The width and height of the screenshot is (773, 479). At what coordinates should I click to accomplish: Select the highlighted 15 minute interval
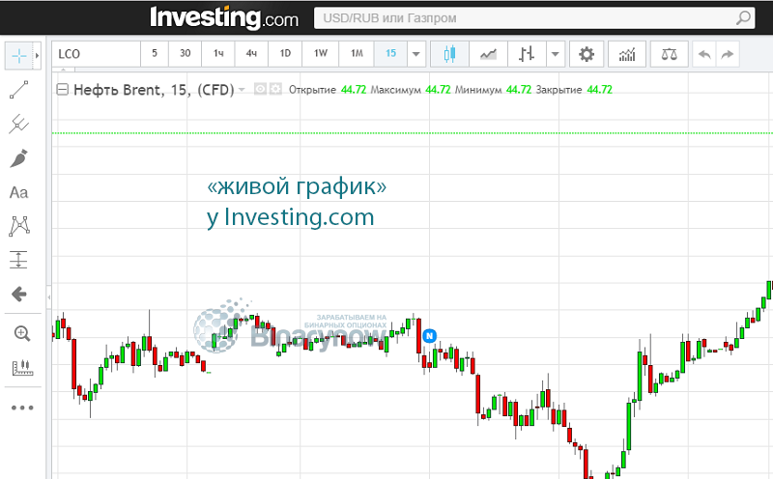390,54
